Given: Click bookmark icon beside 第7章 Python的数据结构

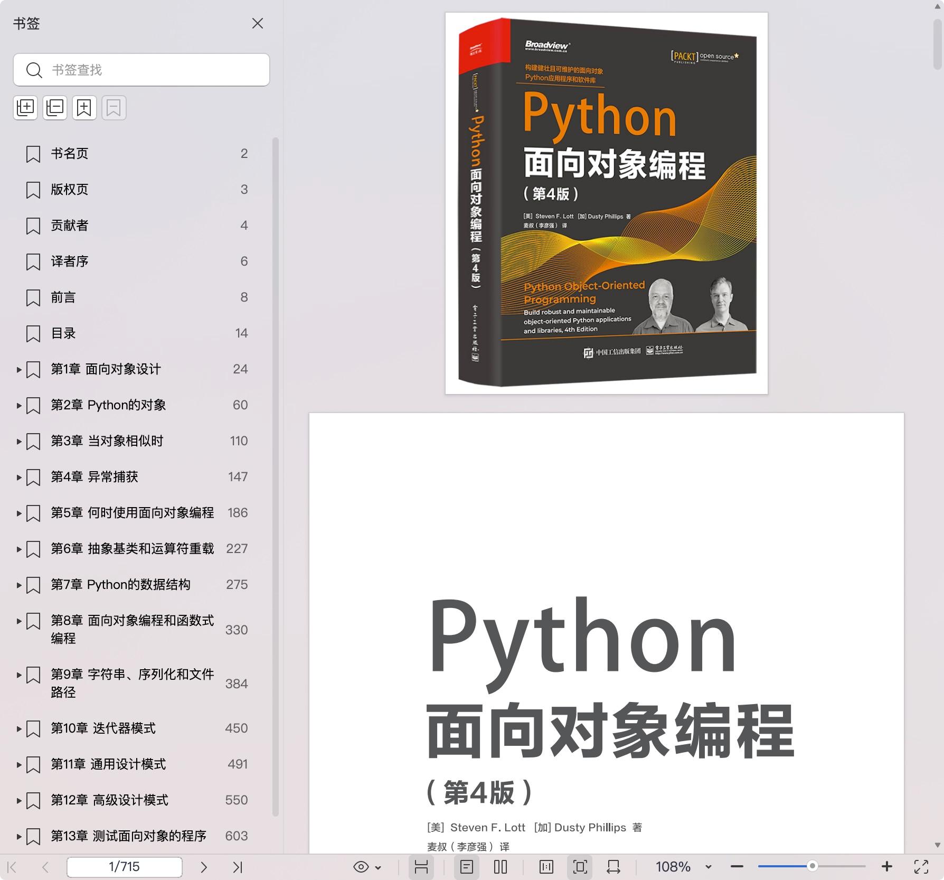Looking at the screenshot, I should click(x=33, y=585).
